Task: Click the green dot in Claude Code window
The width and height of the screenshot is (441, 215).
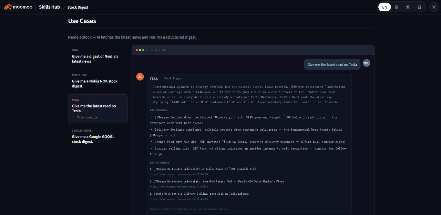Action: coord(143,50)
